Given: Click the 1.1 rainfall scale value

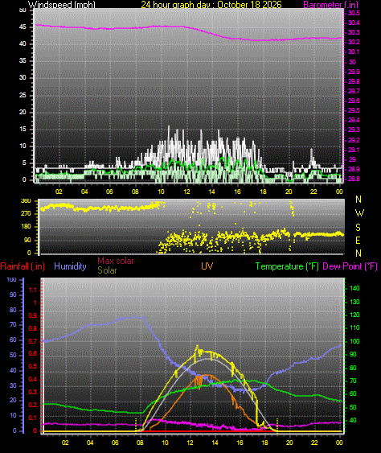Looking at the screenshot, I should 33,290.
